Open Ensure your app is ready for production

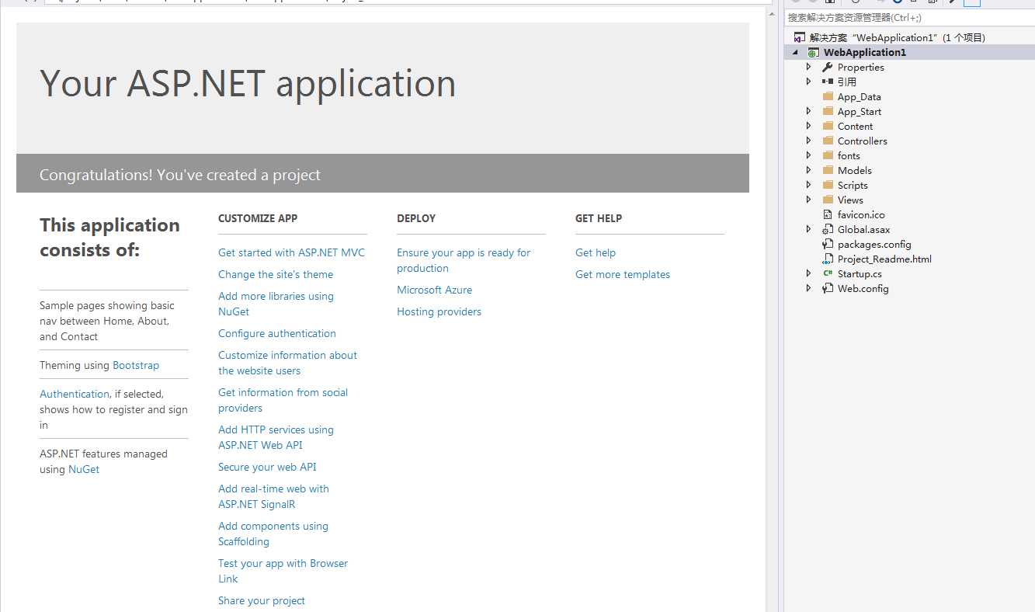pyautogui.click(x=464, y=260)
